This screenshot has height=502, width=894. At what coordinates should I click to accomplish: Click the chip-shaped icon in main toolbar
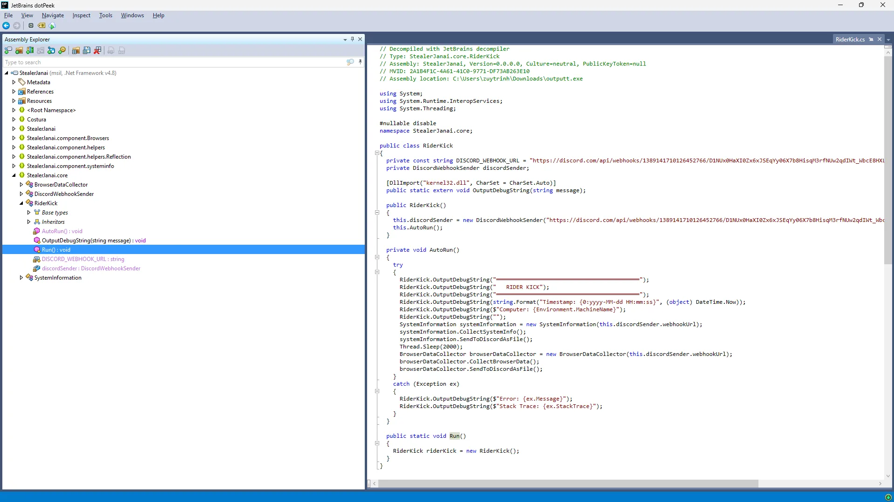tap(31, 26)
